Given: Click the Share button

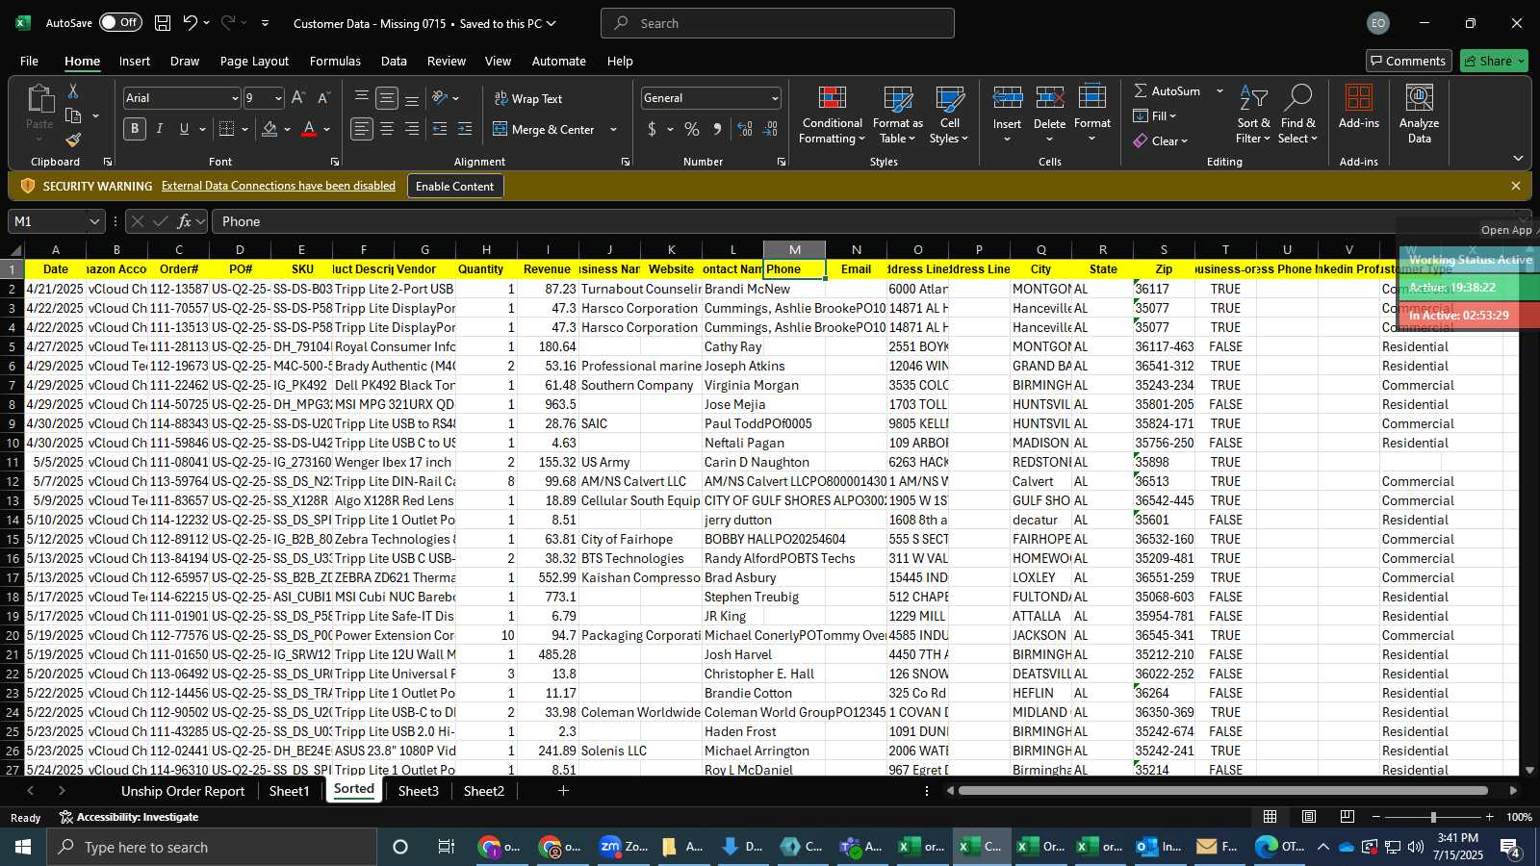Looking at the screenshot, I should 1494,61.
